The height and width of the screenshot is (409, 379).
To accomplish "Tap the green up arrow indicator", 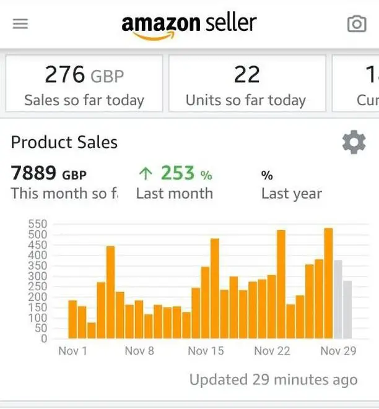I will coord(146,174).
